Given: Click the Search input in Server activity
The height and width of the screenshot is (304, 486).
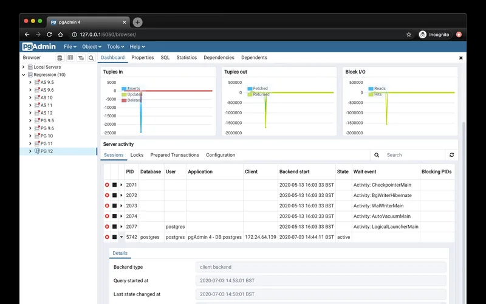Looking at the screenshot, I should point(414,155).
